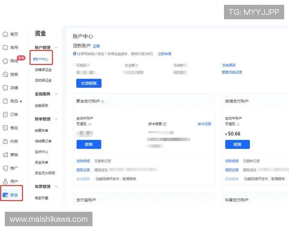Open the 商品 products icon in sidebar
Image resolution: width=289 pixels, height=231 pixels.
pyautogui.click(x=5, y=101)
